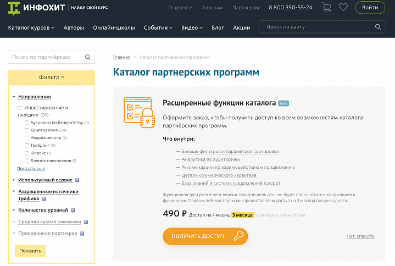Click the key icon on the orange button

pos(239,236)
